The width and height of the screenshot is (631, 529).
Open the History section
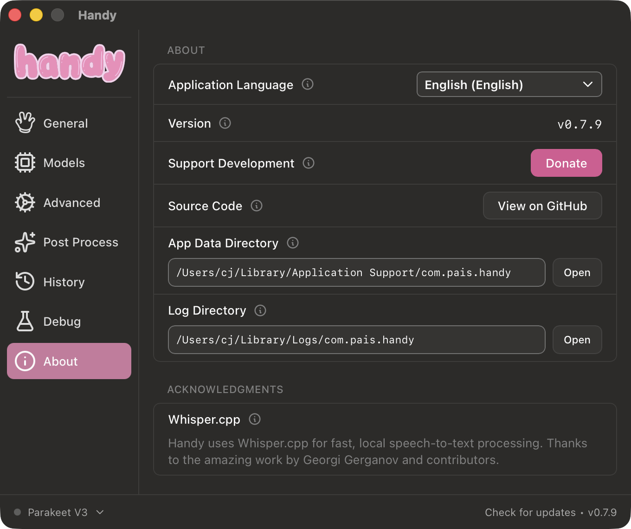click(x=64, y=282)
